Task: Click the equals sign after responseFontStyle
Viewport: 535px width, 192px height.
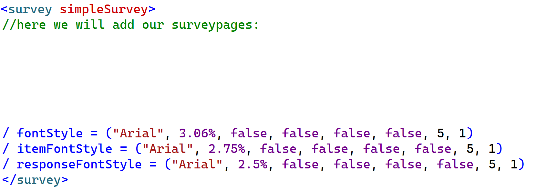Action: tap(153, 164)
